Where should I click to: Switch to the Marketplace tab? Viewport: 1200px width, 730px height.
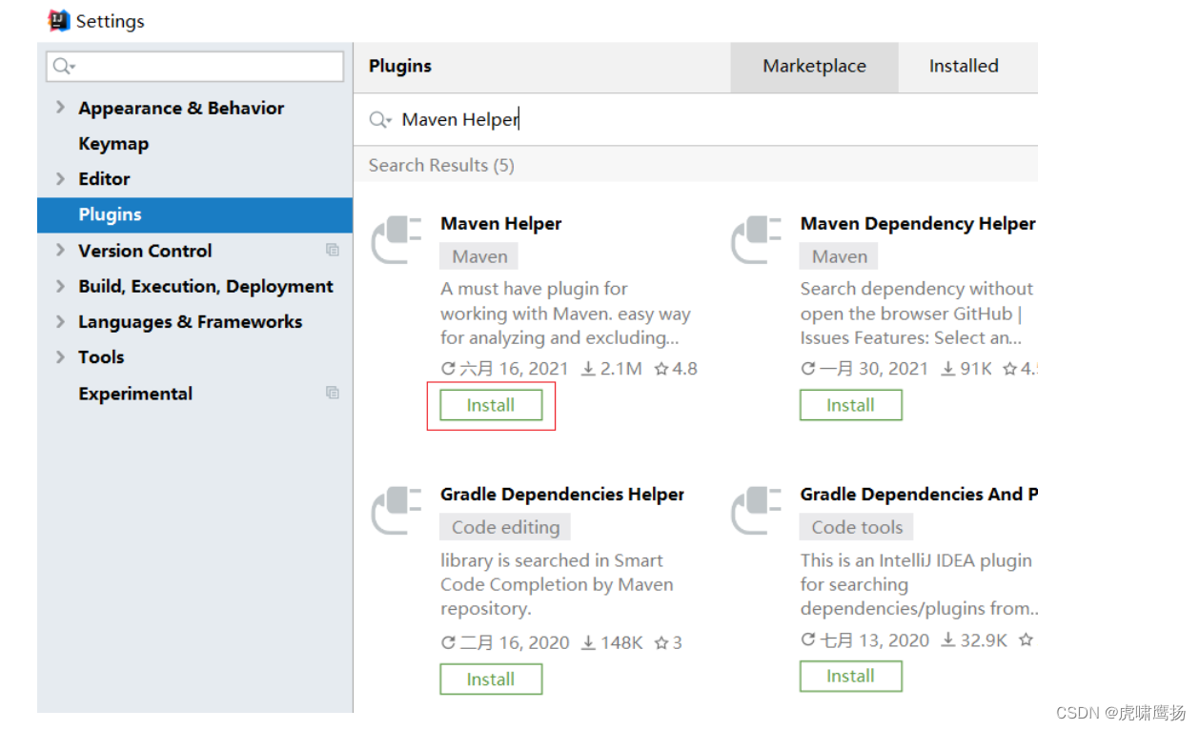tap(814, 67)
